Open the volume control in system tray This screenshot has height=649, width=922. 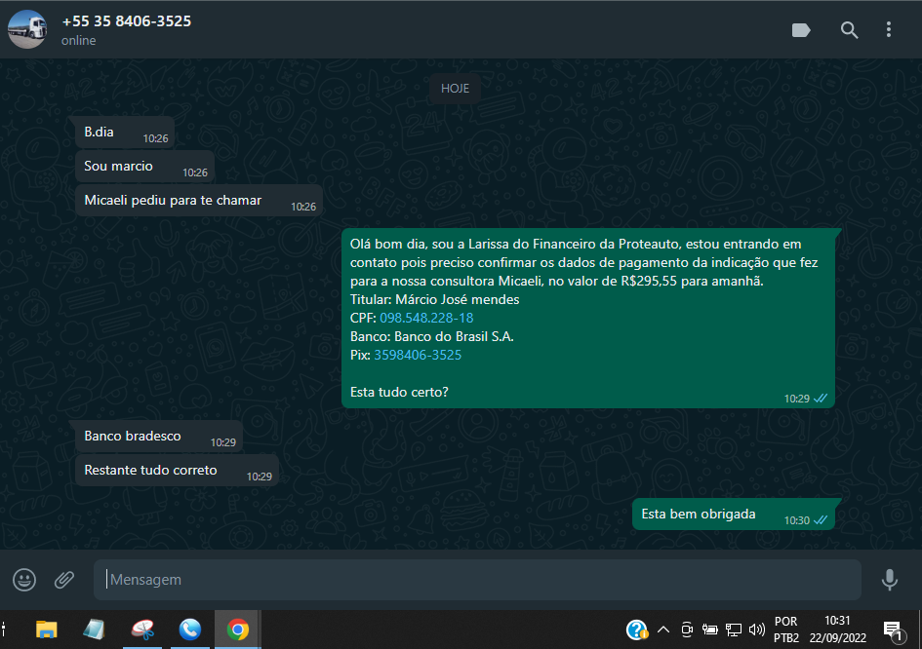coord(756,630)
